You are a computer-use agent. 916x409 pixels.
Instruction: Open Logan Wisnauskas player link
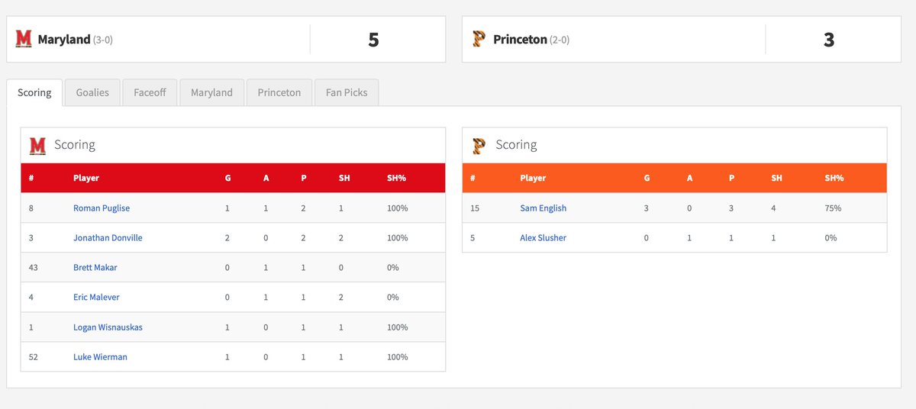click(x=108, y=327)
